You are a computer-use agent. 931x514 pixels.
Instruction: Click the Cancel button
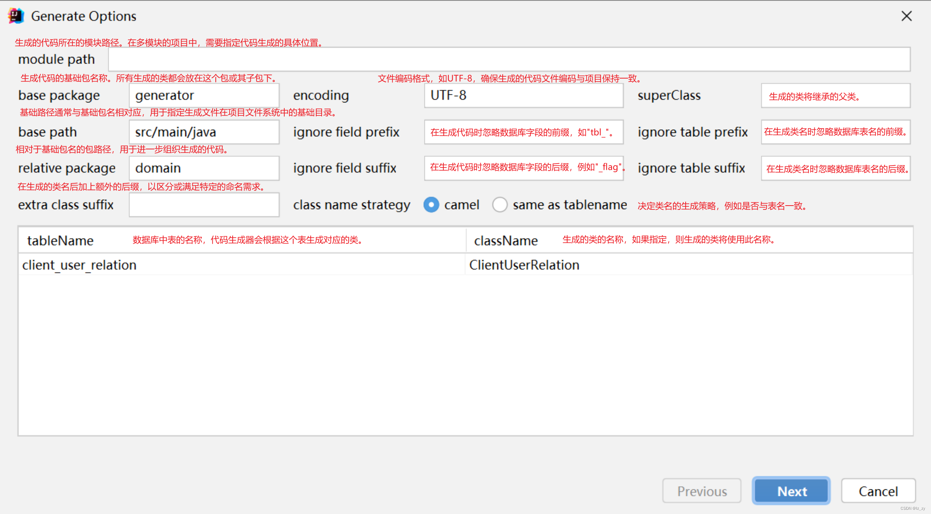click(878, 491)
